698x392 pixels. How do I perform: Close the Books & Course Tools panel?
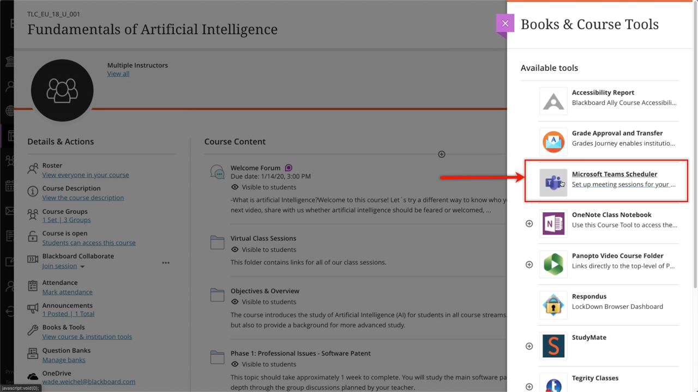505,23
